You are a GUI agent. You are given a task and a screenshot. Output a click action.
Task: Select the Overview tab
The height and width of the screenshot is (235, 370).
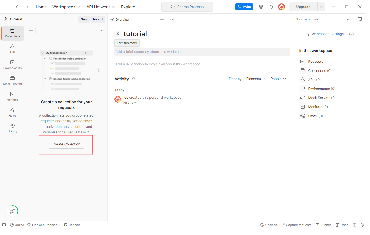[x=132, y=20]
